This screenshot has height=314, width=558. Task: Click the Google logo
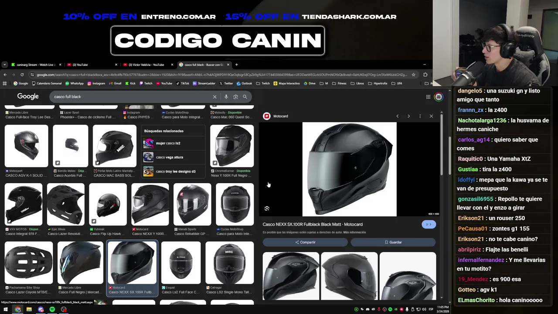28,96
